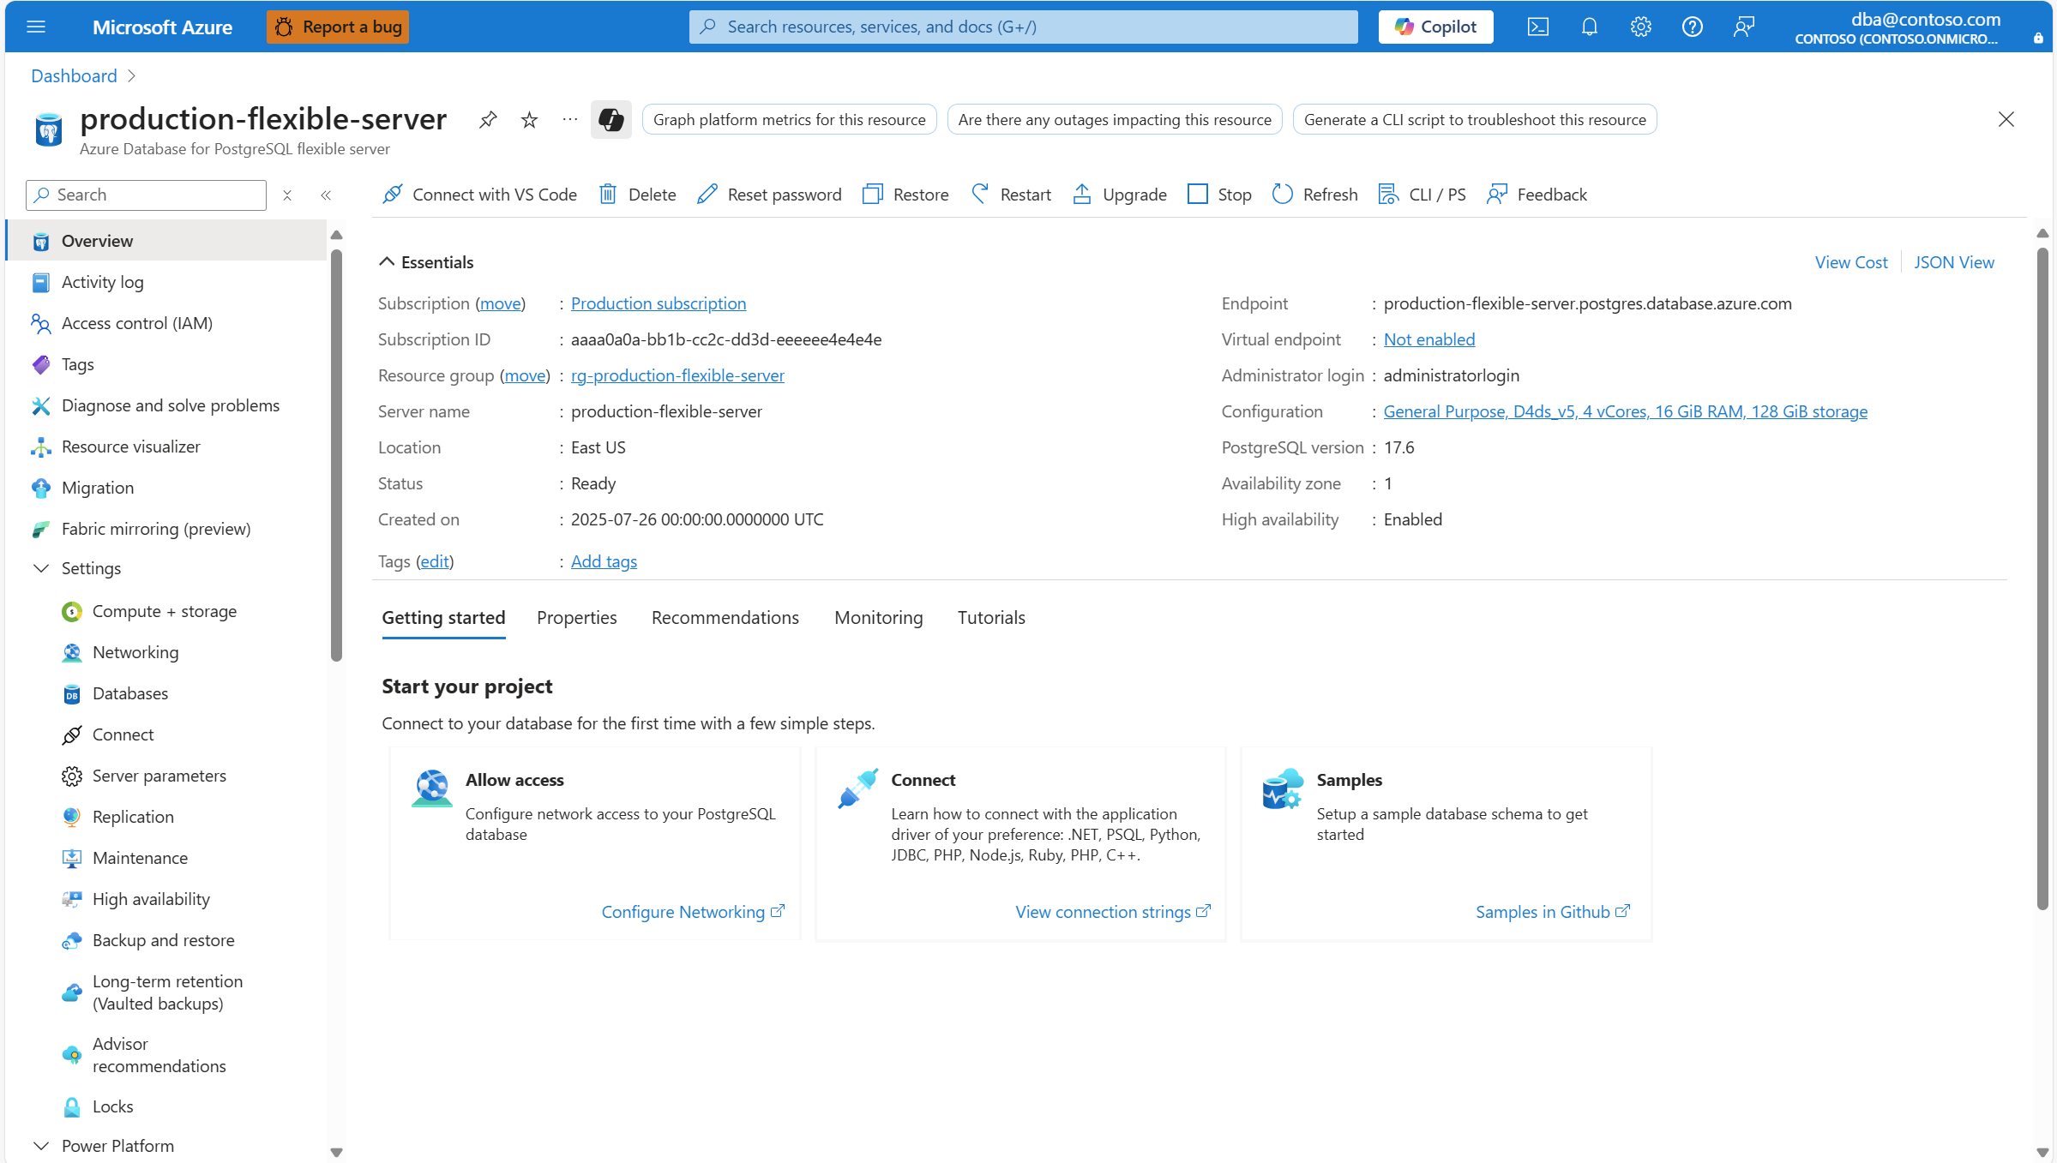The height and width of the screenshot is (1163, 2057).
Task: Click the left menu Search field
Action: (x=154, y=195)
